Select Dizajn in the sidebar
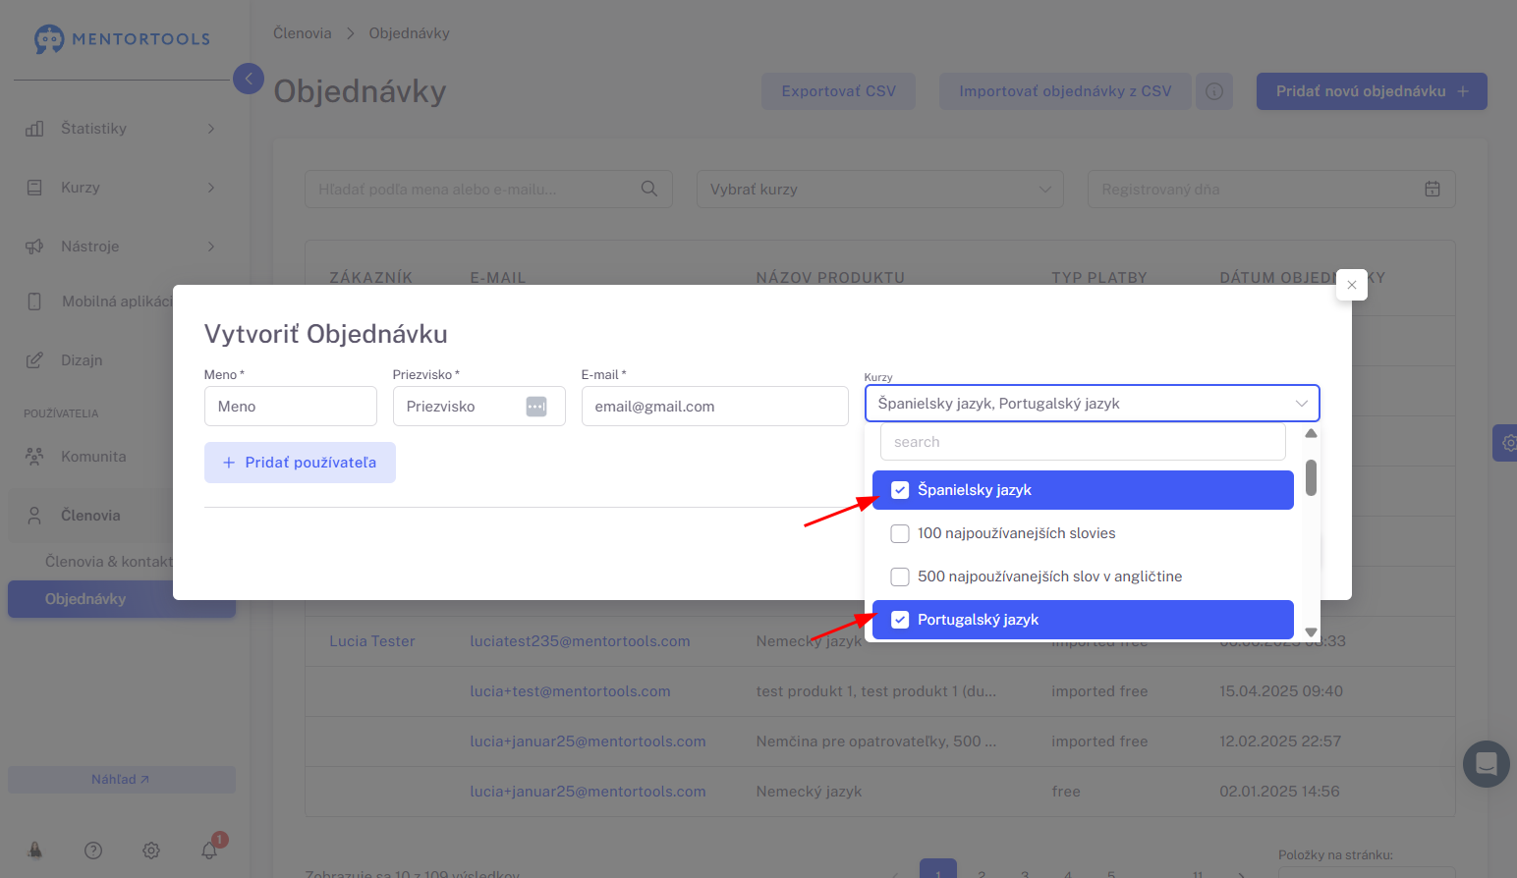 82,360
